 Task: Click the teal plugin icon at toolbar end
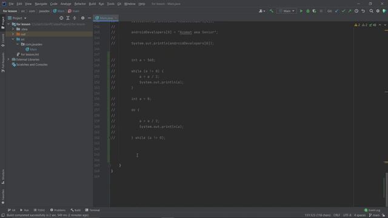pos(384,11)
